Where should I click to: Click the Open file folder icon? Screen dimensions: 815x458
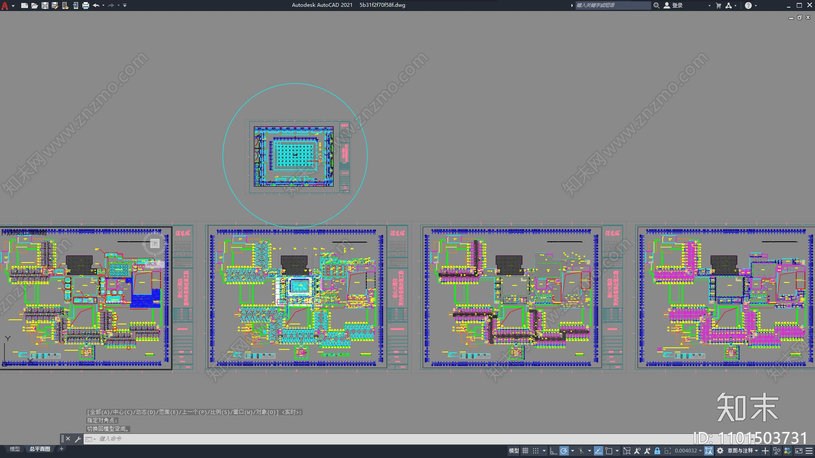click(x=35, y=6)
